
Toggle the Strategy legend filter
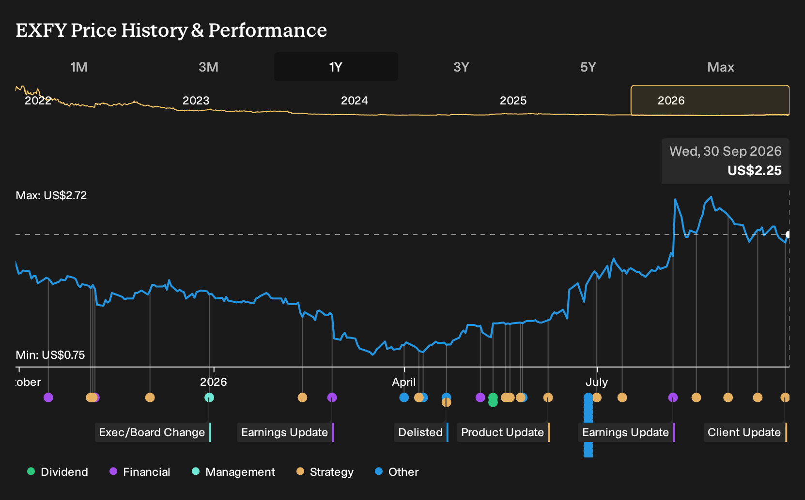325,472
